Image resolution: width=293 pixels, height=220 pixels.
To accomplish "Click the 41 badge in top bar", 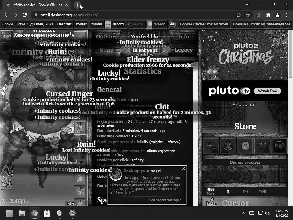I will (172, 24).
